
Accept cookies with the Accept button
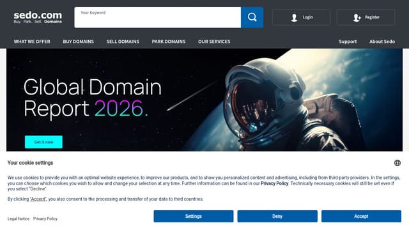point(361,216)
